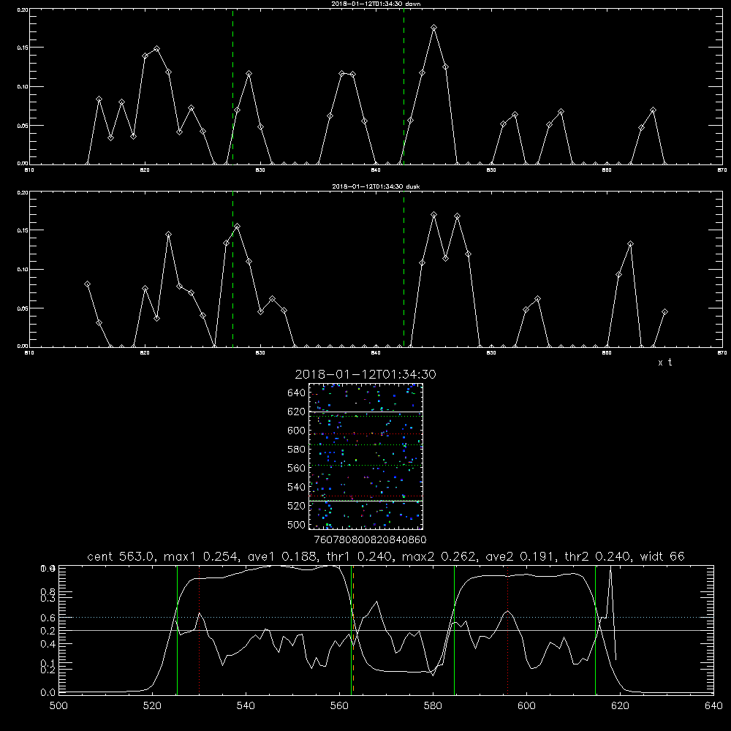Click the 640 label on image map y-axis
The width and height of the screenshot is (731, 731).
(x=297, y=393)
